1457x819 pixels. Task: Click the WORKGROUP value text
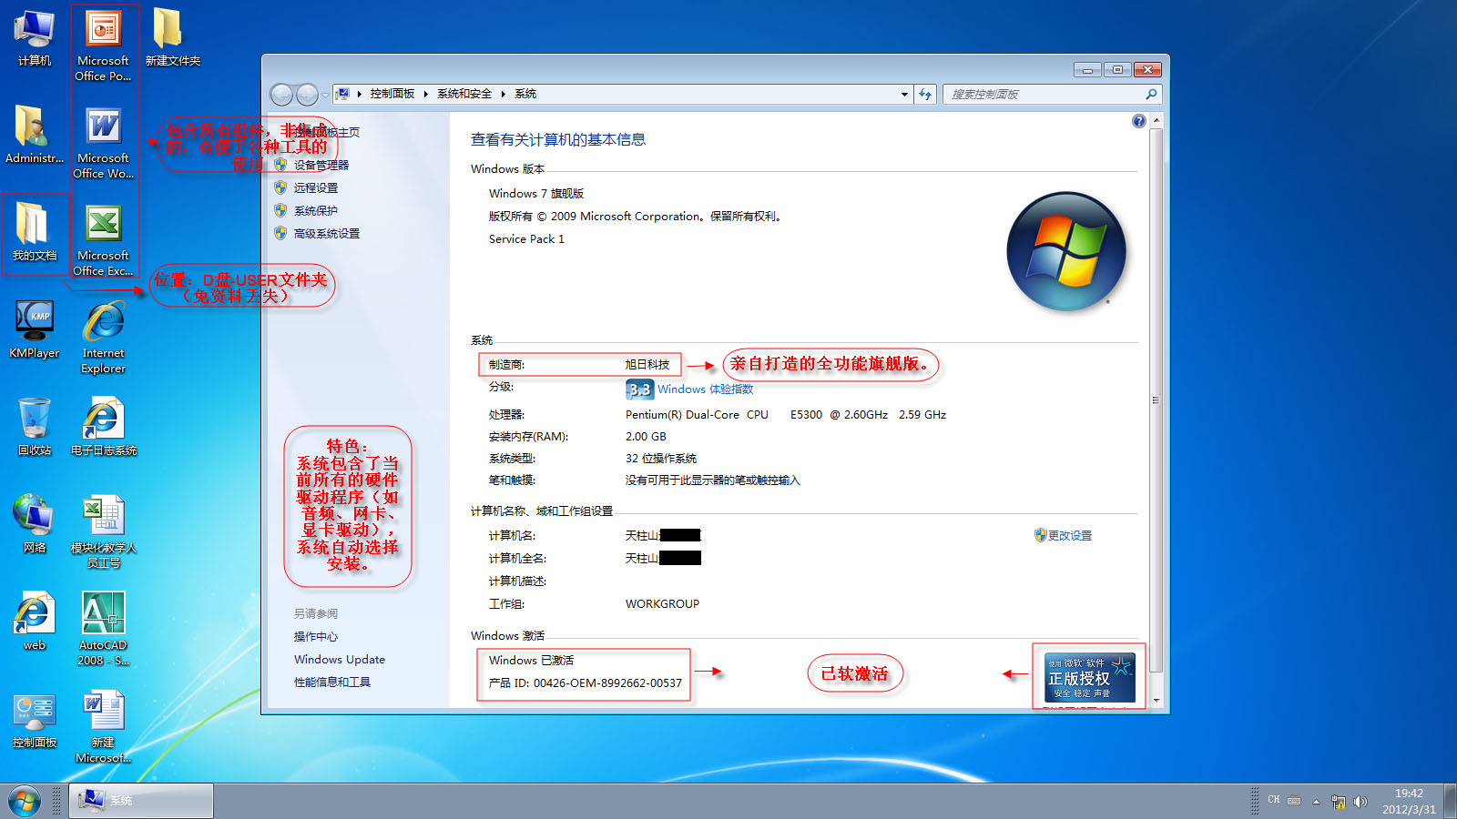coord(662,603)
